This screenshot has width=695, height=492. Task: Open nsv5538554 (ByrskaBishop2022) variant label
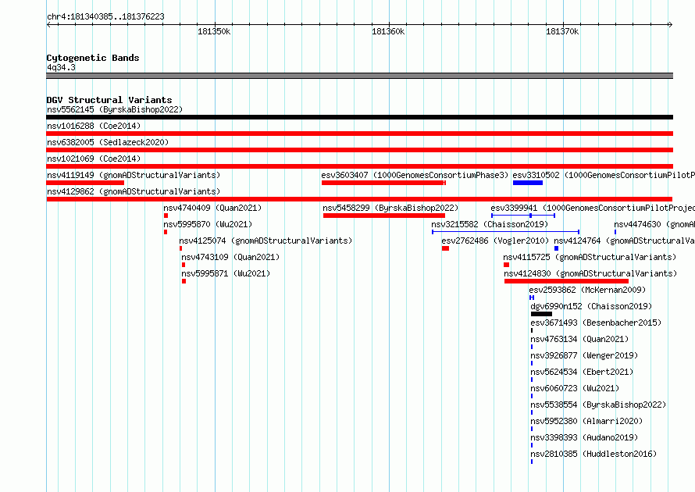(598, 405)
